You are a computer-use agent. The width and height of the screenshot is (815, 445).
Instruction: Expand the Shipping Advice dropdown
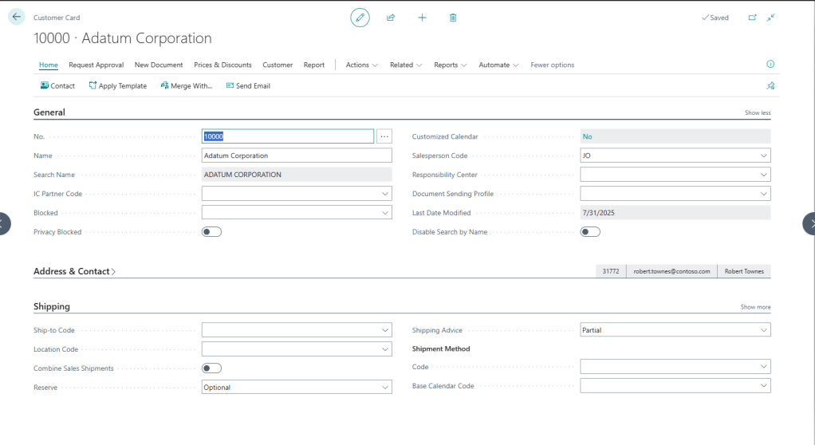tap(763, 330)
